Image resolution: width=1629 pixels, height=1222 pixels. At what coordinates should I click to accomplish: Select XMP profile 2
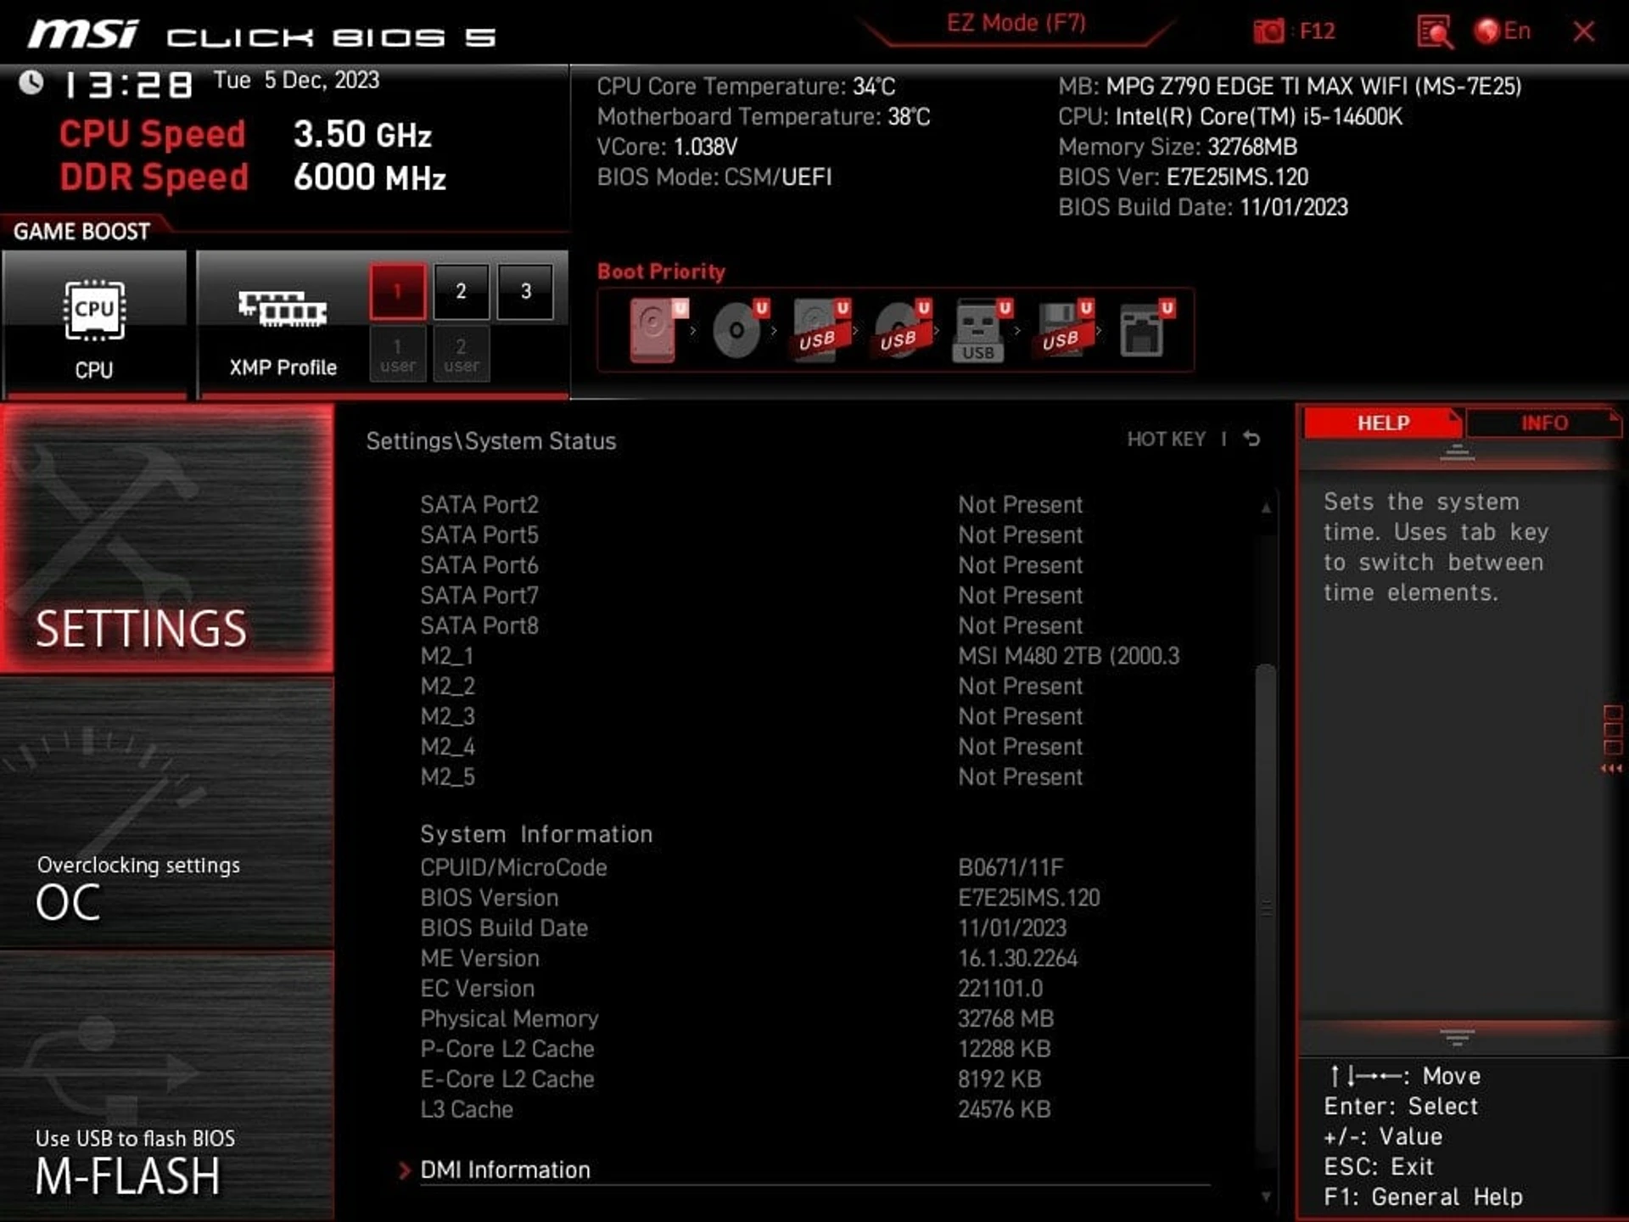coord(461,291)
